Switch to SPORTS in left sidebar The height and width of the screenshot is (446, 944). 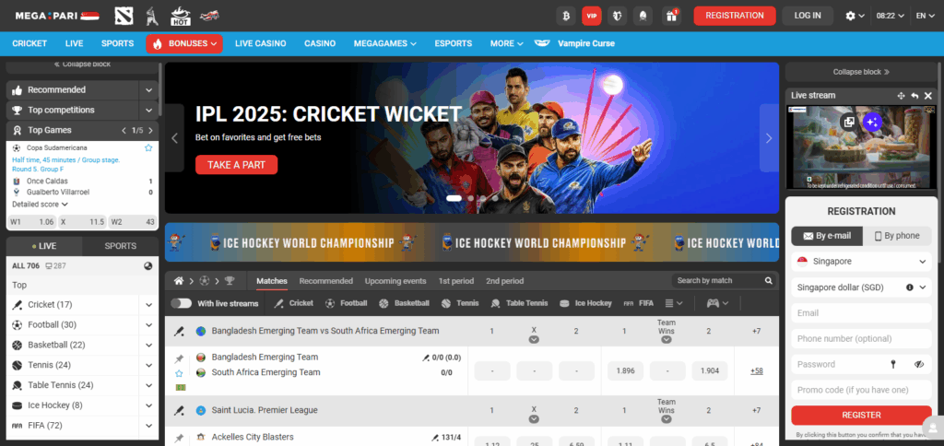(x=121, y=246)
